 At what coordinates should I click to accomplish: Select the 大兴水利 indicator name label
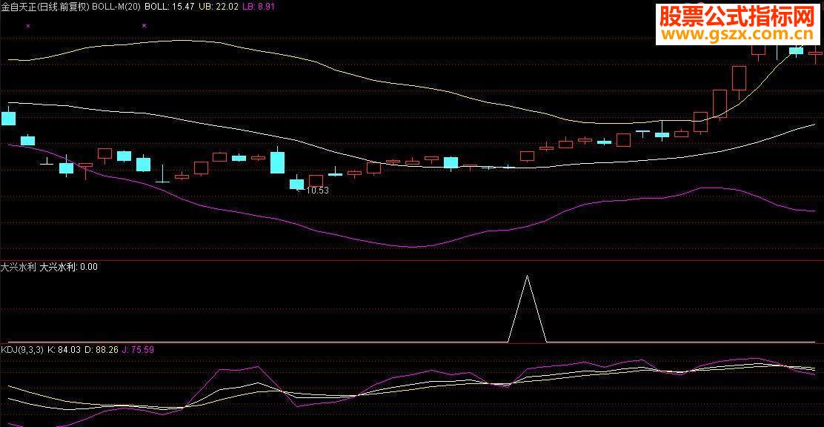pos(19,267)
